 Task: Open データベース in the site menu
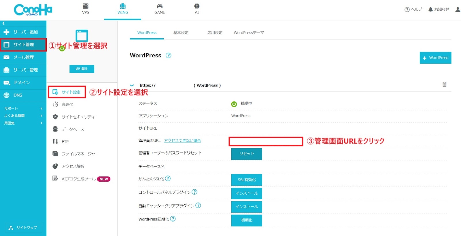69,129
